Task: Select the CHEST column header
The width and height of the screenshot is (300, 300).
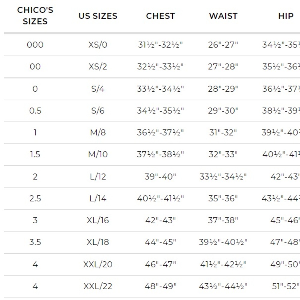Action: (160, 16)
